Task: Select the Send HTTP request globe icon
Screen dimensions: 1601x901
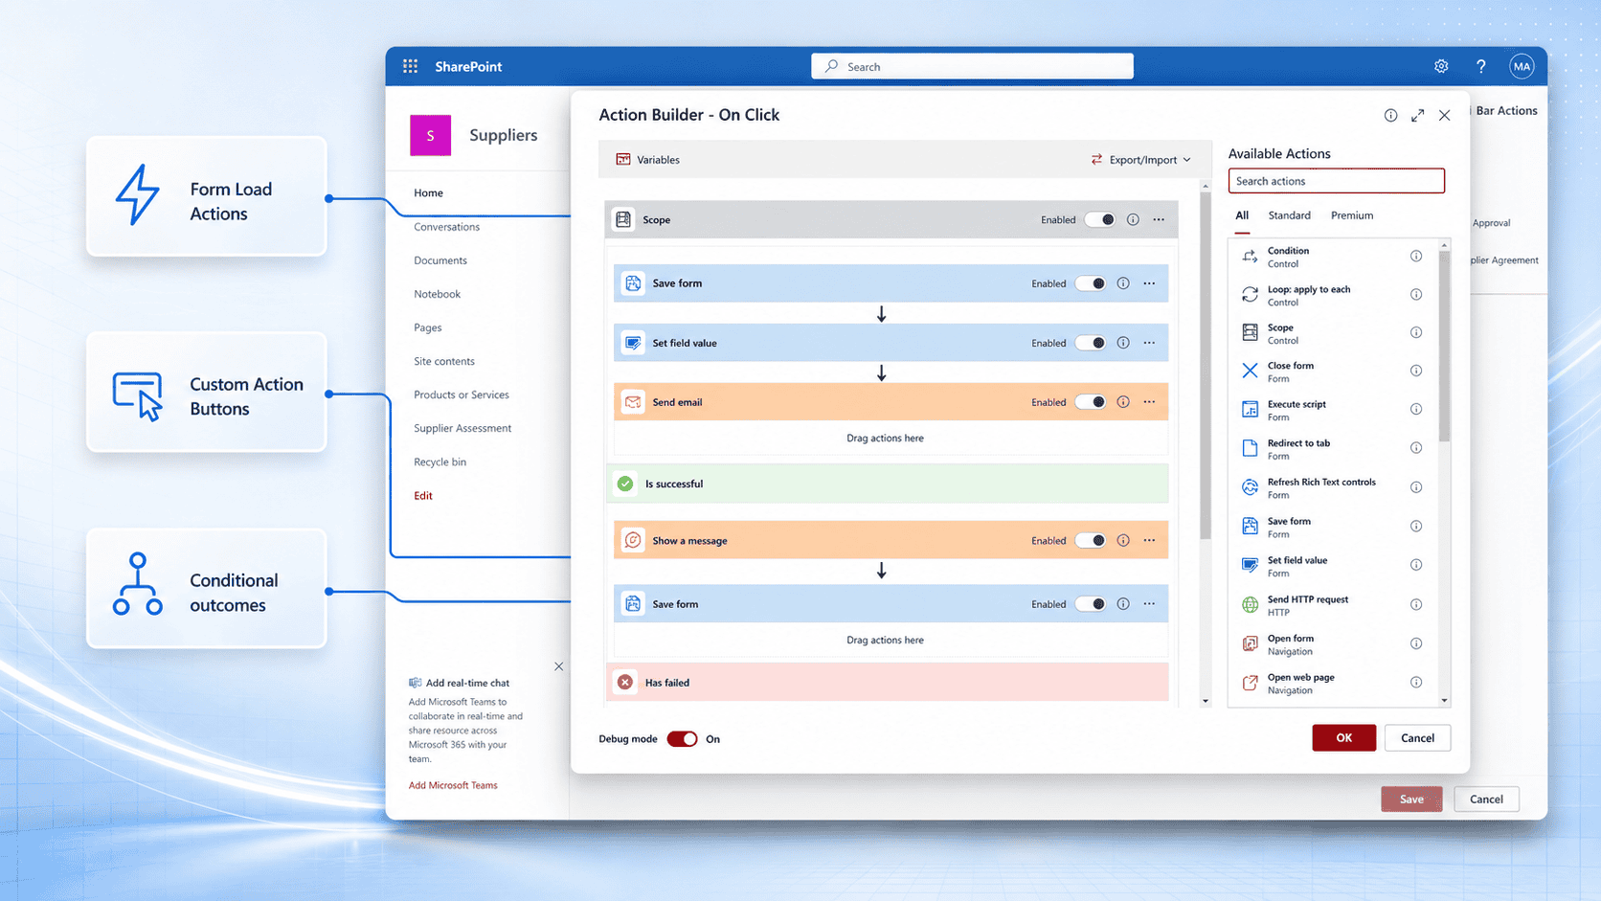Action: (x=1250, y=604)
